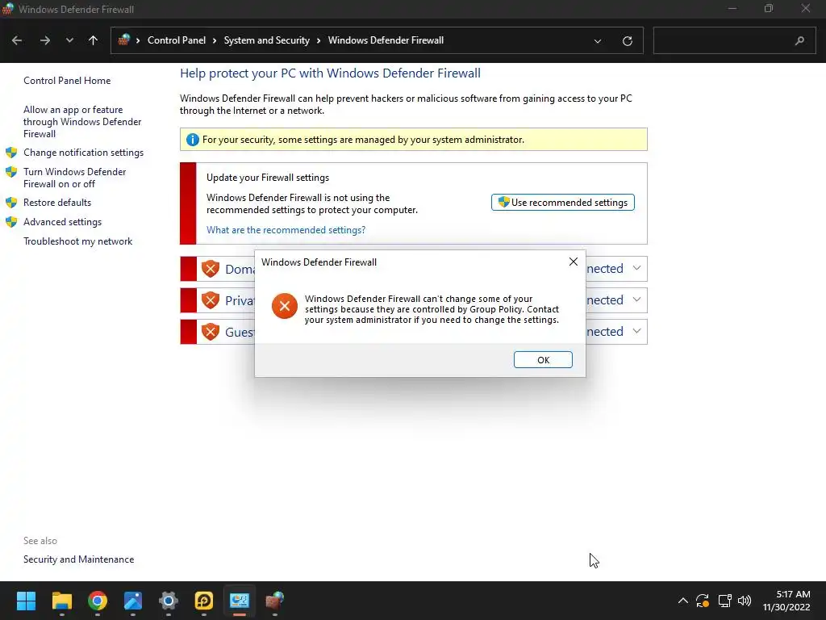Click System and Security breadcrumb
This screenshot has height=620, width=826.
[266, 40]
